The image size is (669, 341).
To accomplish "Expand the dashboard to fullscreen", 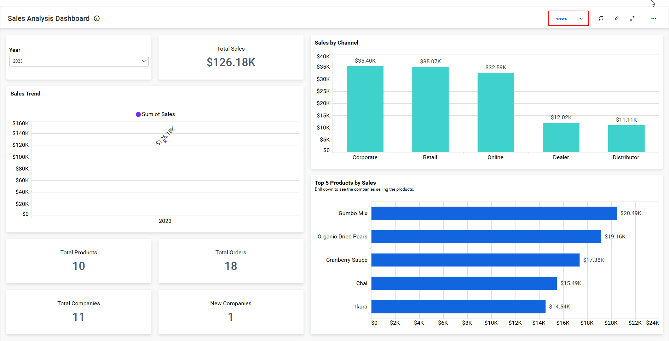I will click(633, 18).
